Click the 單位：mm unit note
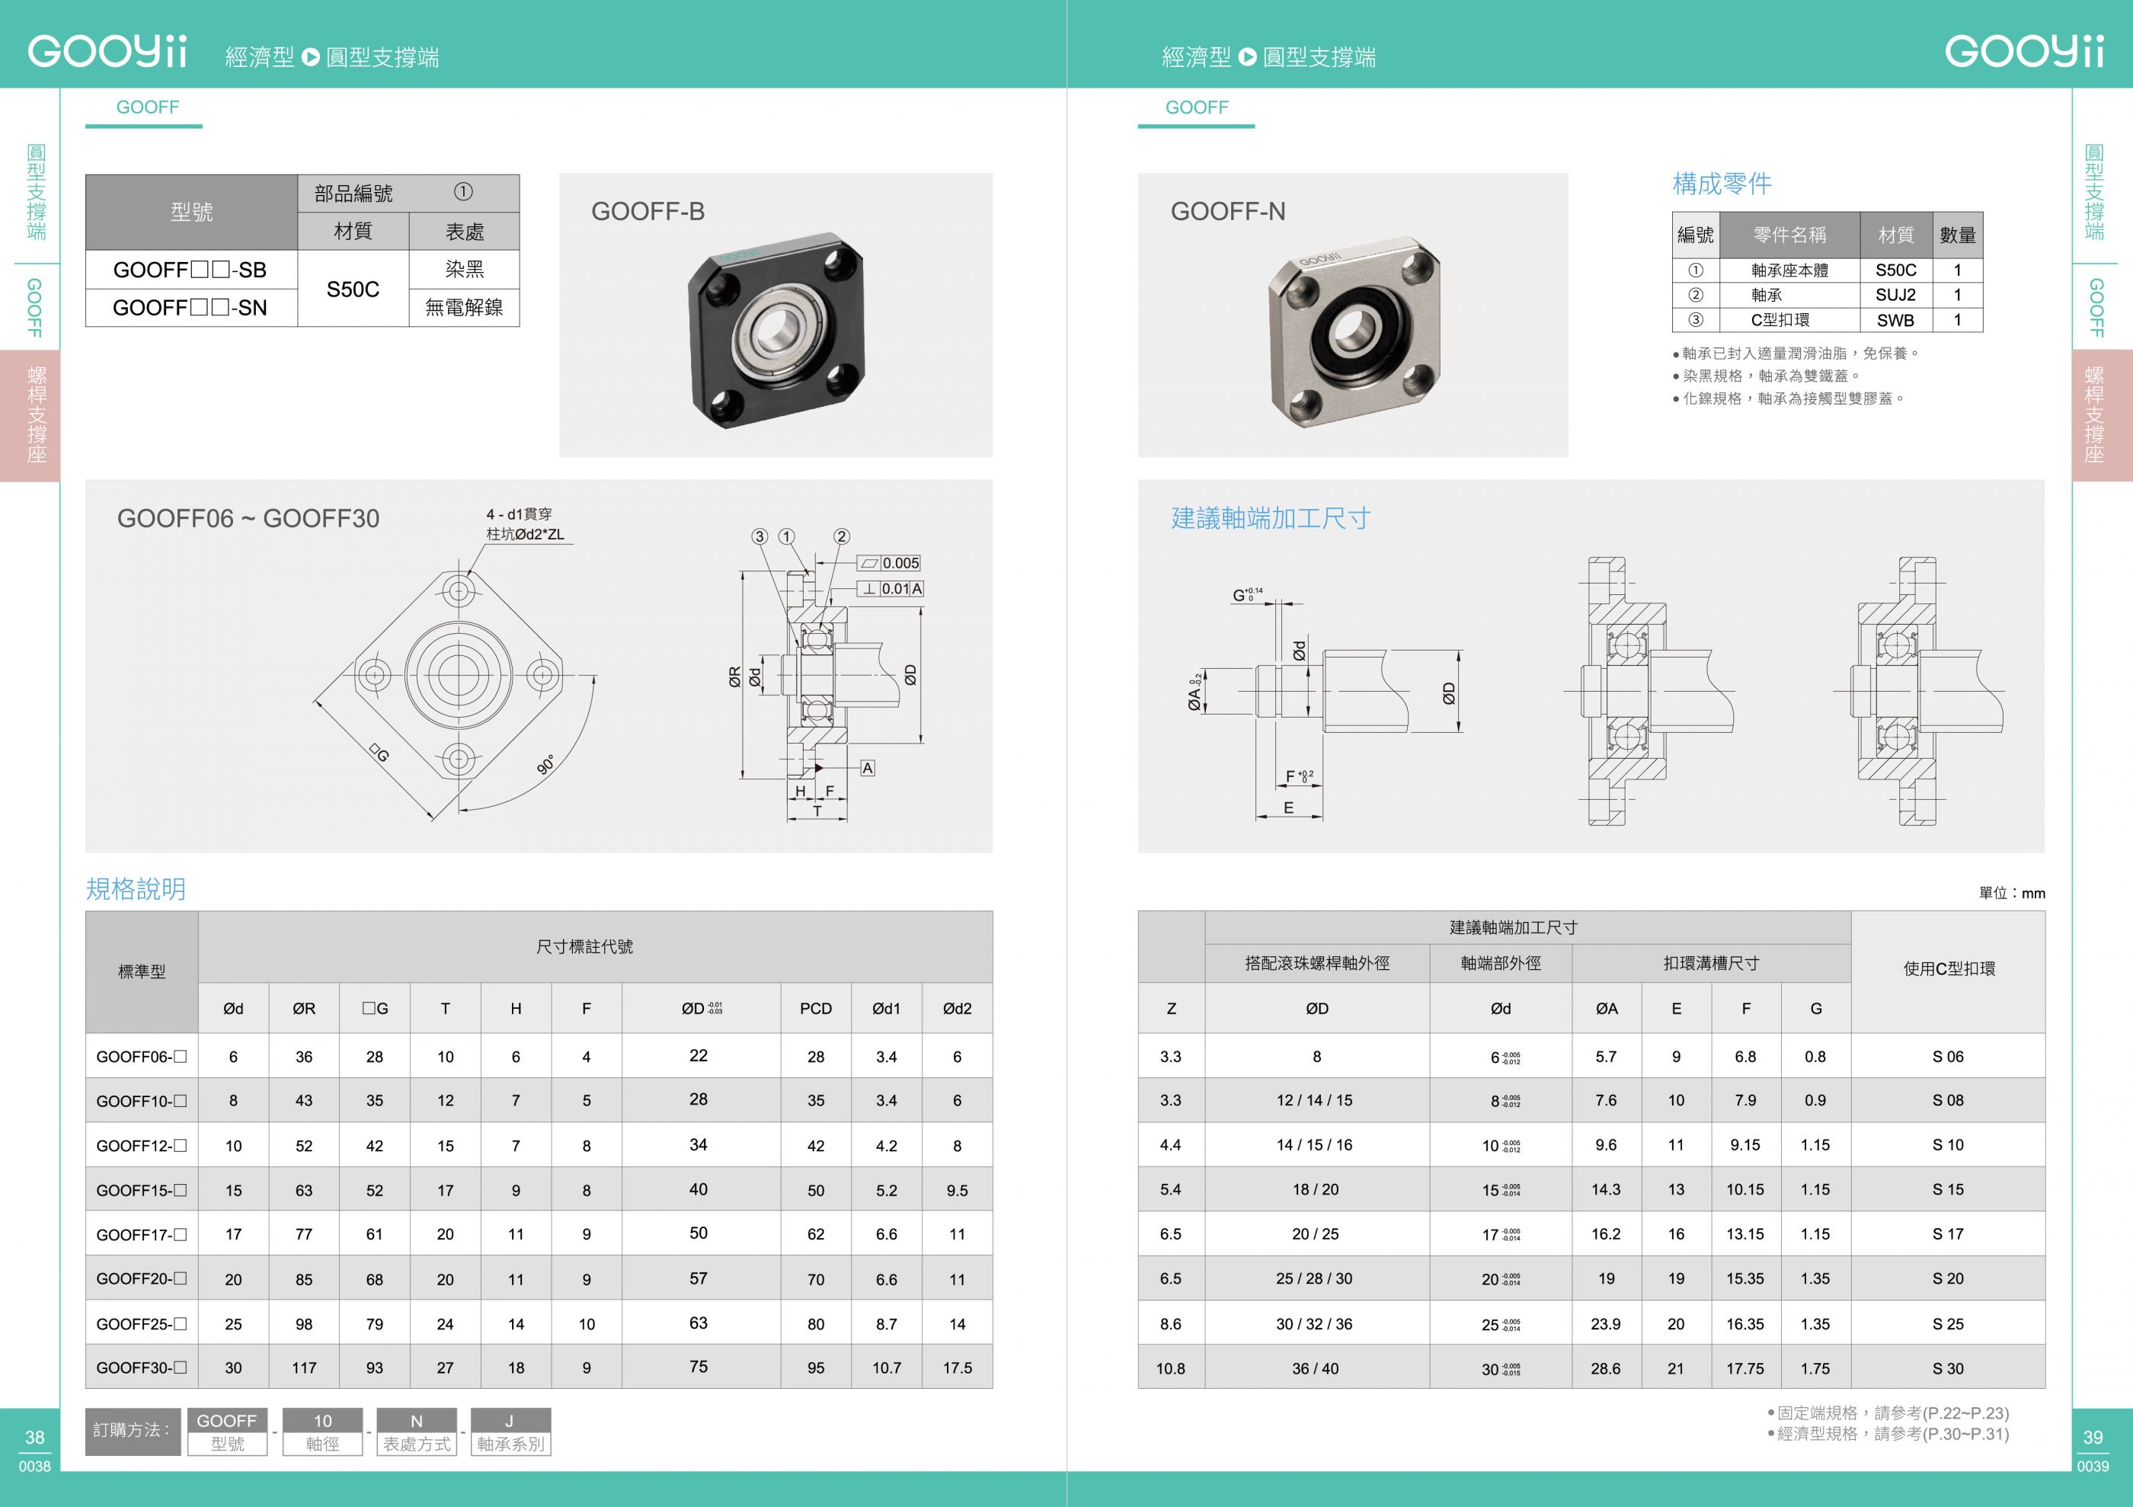The height and width of the screenshot is (1507, 2133). [2011, 893]
